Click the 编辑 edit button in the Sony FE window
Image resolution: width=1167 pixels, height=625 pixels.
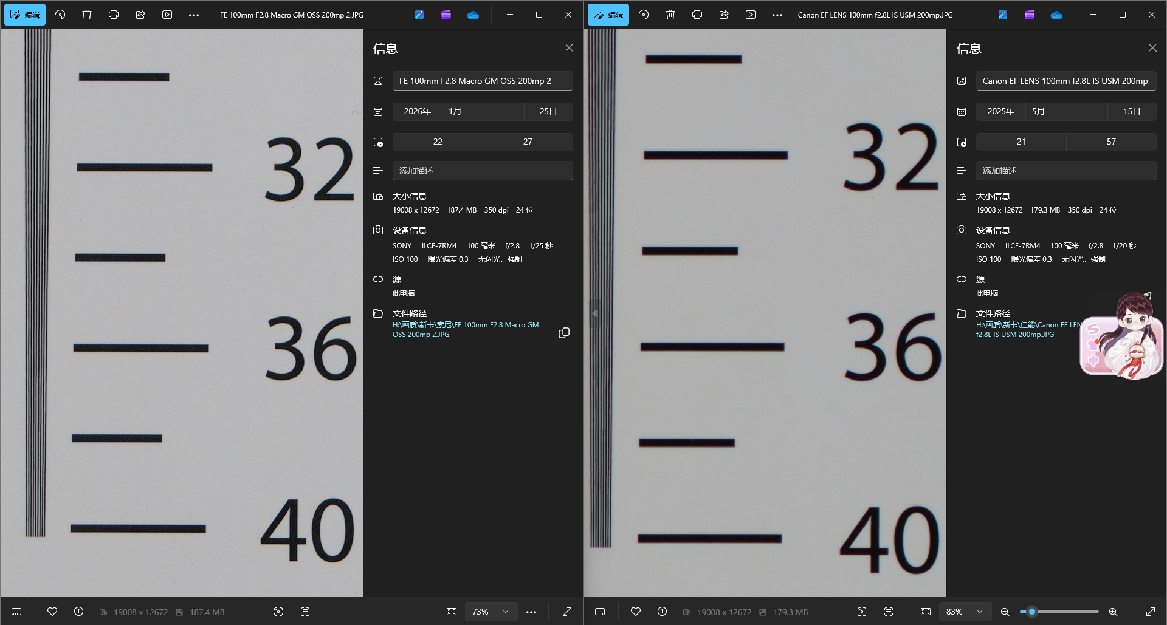pos(25,15)
